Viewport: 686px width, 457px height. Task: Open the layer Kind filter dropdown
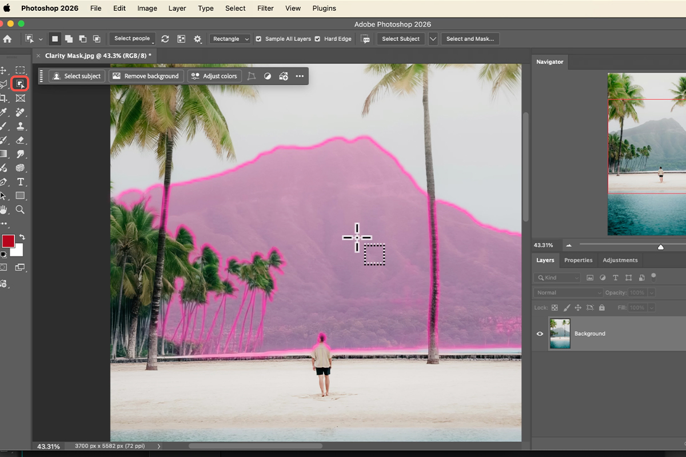[557, 278]
